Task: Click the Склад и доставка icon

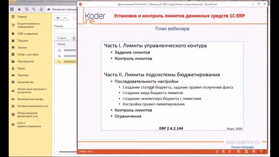Action: tap(13, 55)
